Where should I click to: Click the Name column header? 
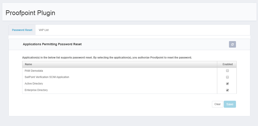[28, 64]
